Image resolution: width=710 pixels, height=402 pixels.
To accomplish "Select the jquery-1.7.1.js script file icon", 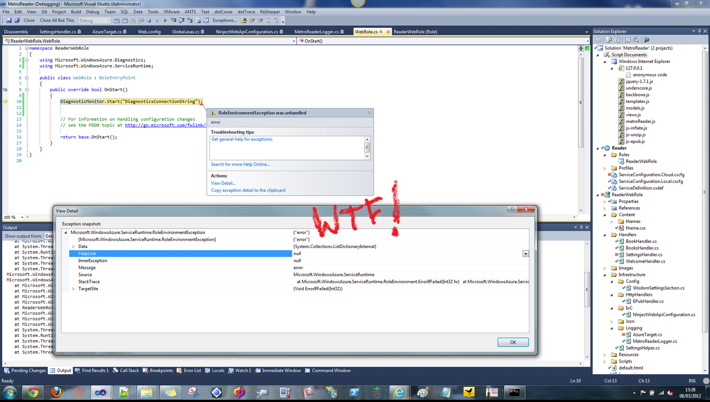I will tap(621, 82).
